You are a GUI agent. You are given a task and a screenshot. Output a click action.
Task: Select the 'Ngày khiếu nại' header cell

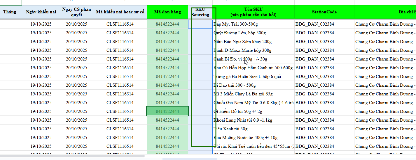click(x=41, y=12)
